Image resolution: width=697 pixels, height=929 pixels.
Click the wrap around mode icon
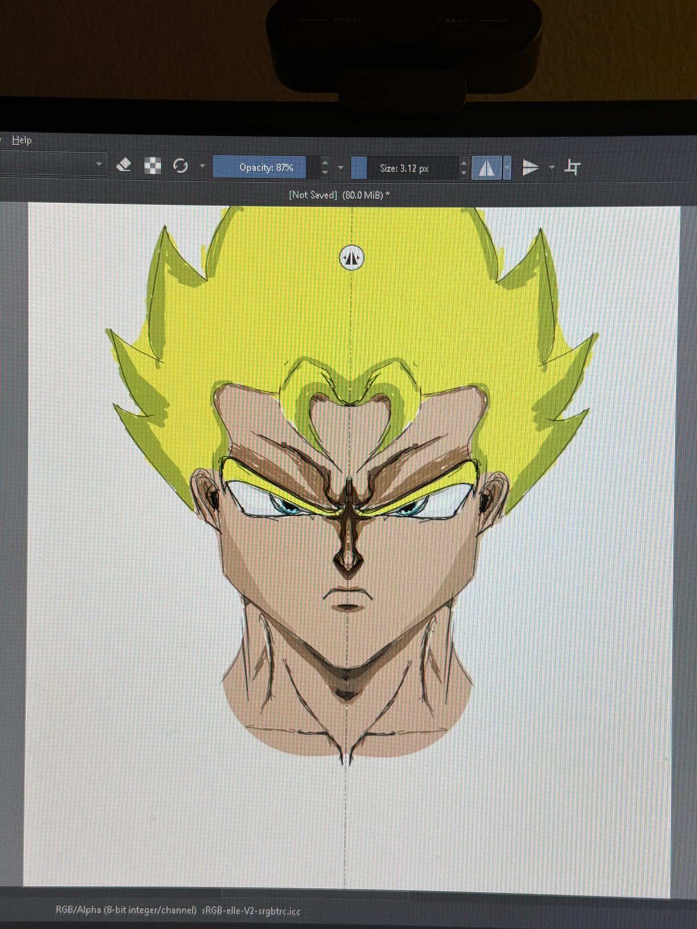(x=572, y=167)
